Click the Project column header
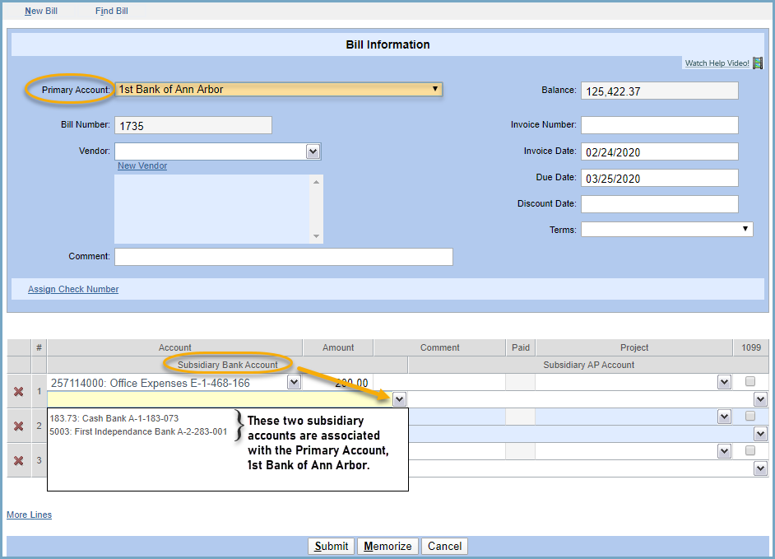Screen dimensions: 775x559 [x=634, y=347]
